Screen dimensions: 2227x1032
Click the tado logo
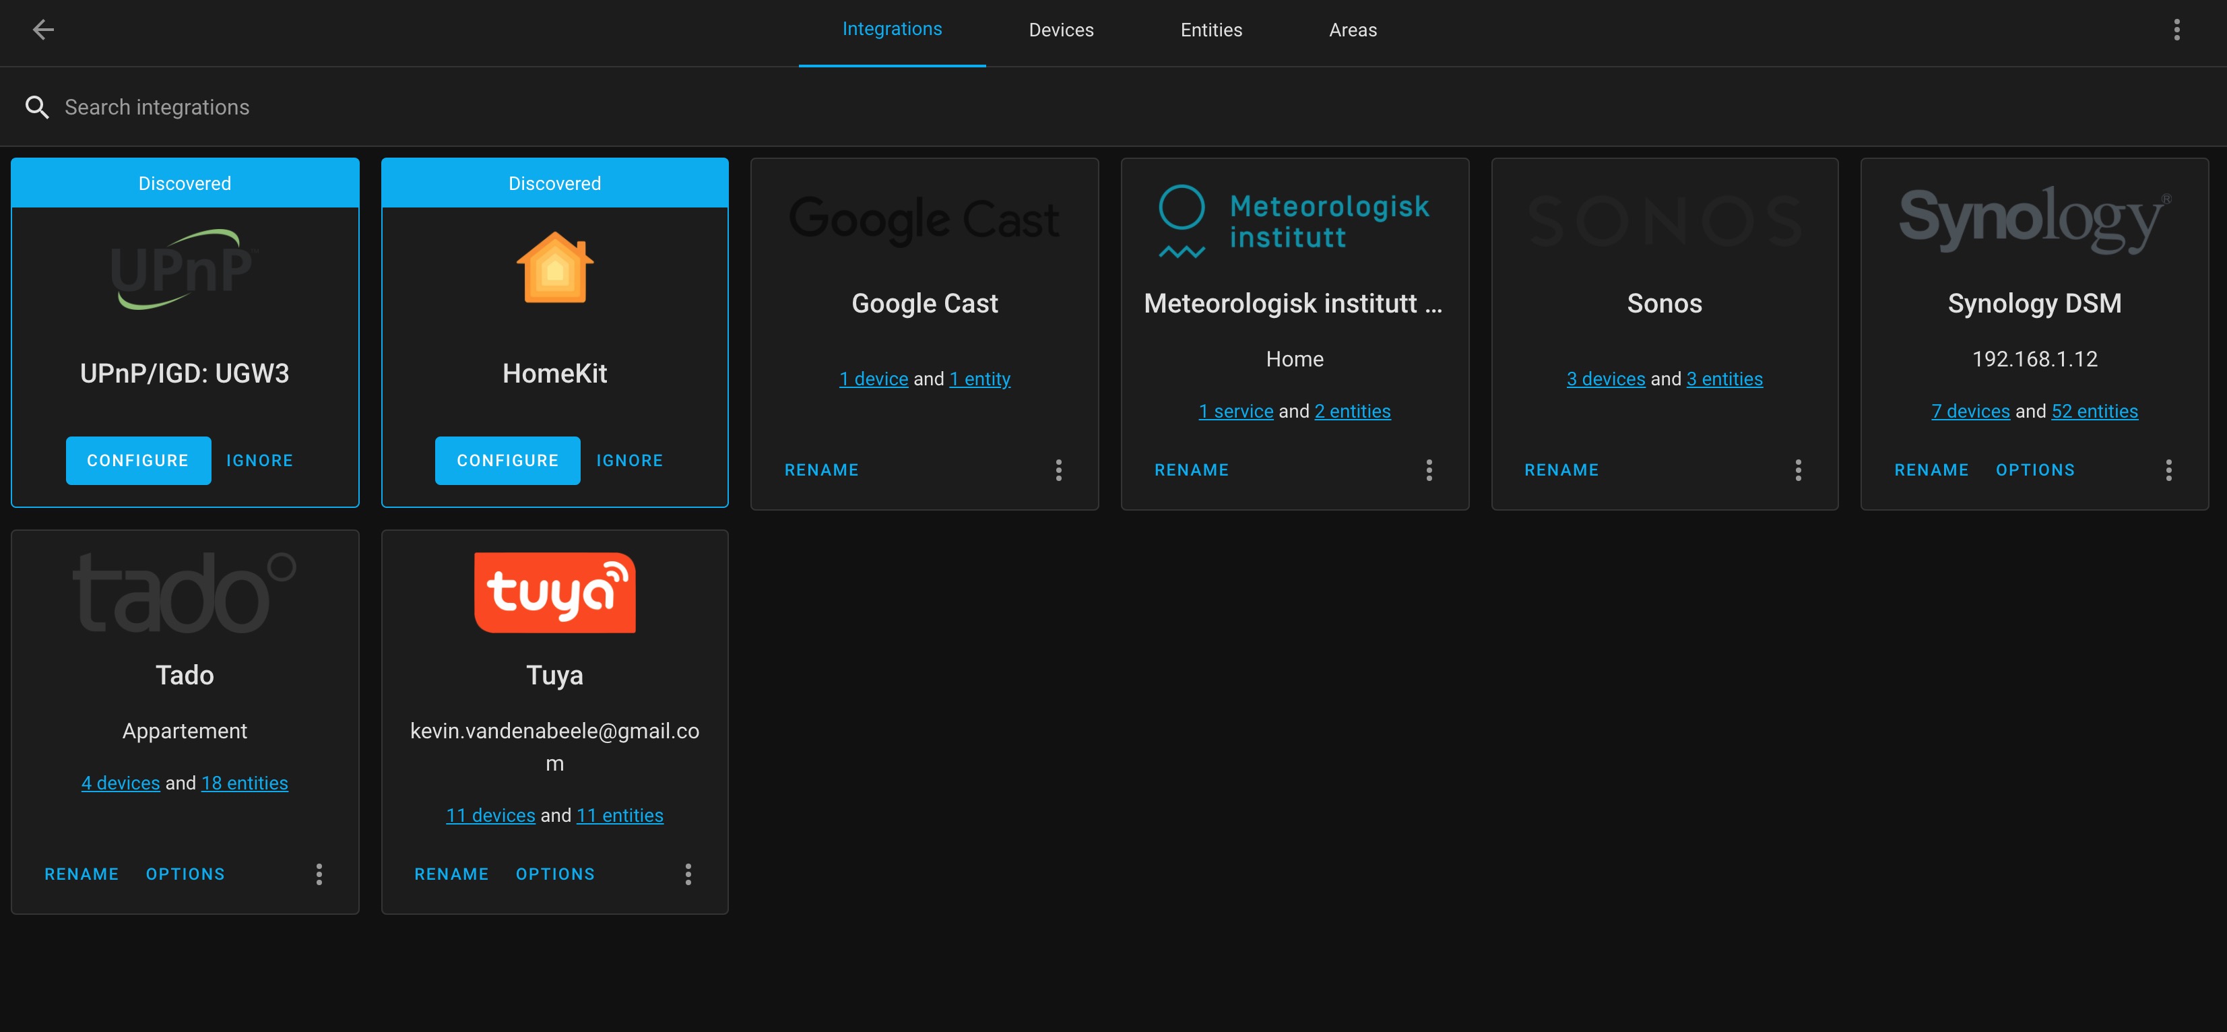[x=185, y=593]
